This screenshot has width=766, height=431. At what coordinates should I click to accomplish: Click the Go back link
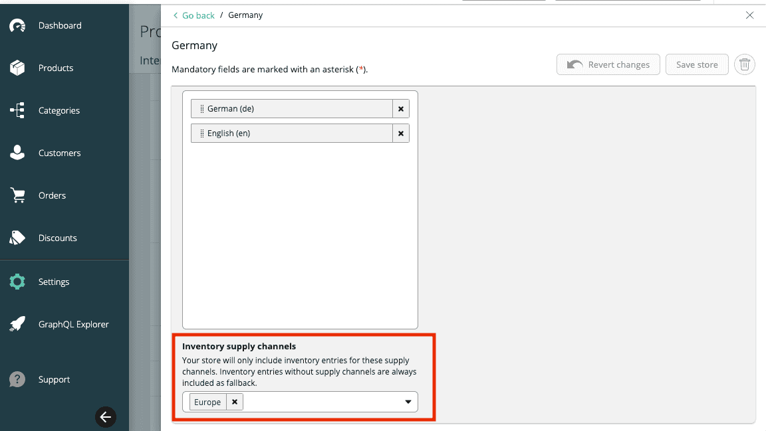point(193,15)
